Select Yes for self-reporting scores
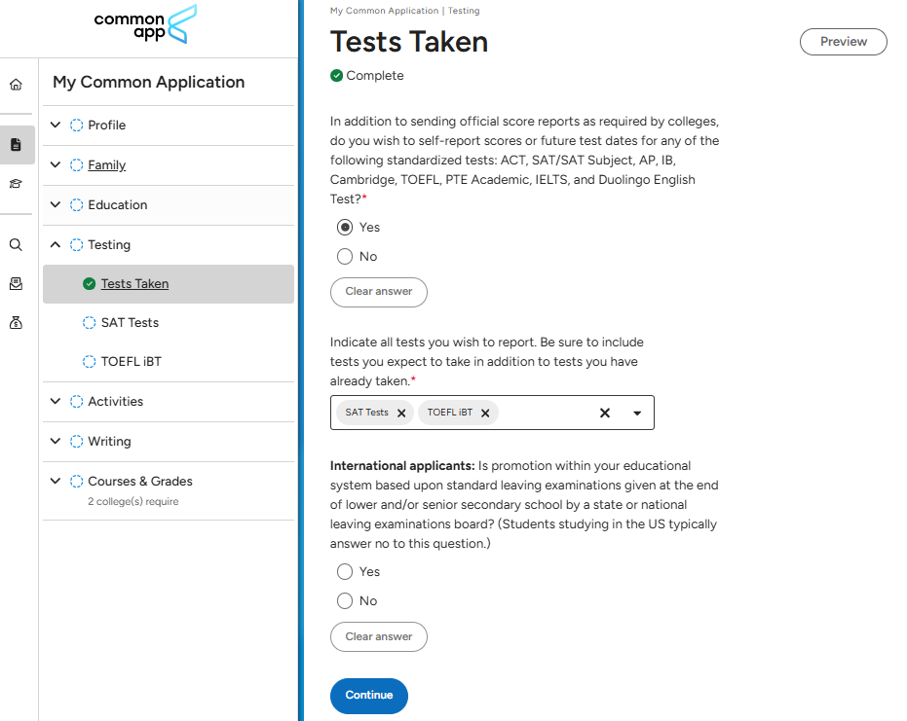907x721 pixels. pyautogui.click(x=345, y=227)
